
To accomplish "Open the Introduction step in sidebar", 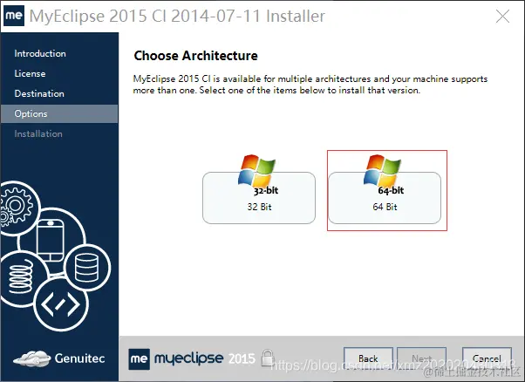I will tap(40, 53).
